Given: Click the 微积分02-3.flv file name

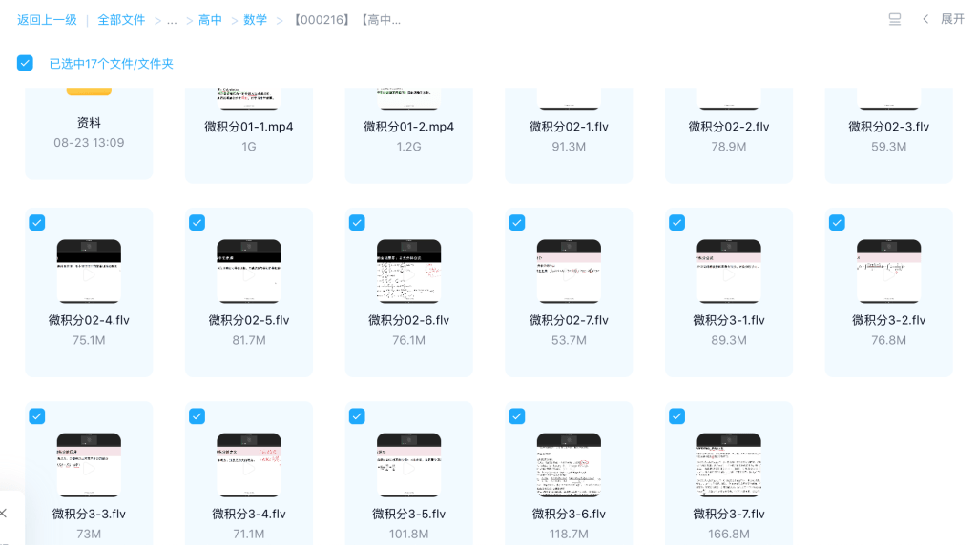Looking at the screenshot, I should 888,127.
